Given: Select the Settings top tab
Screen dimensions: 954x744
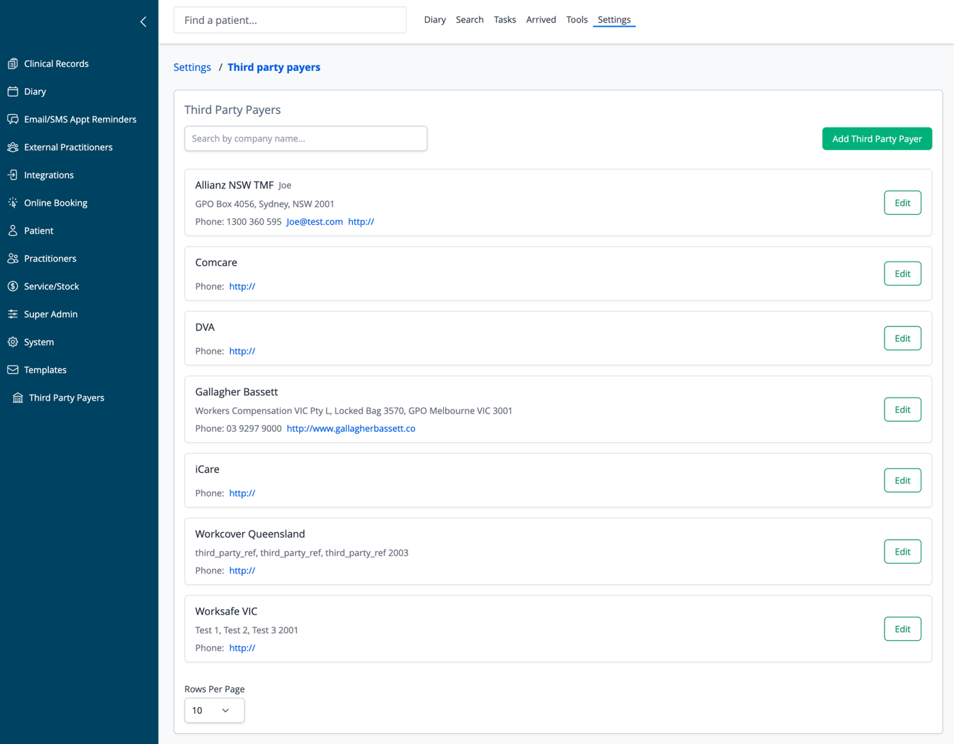Looking at the screenshot, I should [x=614, y=20].
